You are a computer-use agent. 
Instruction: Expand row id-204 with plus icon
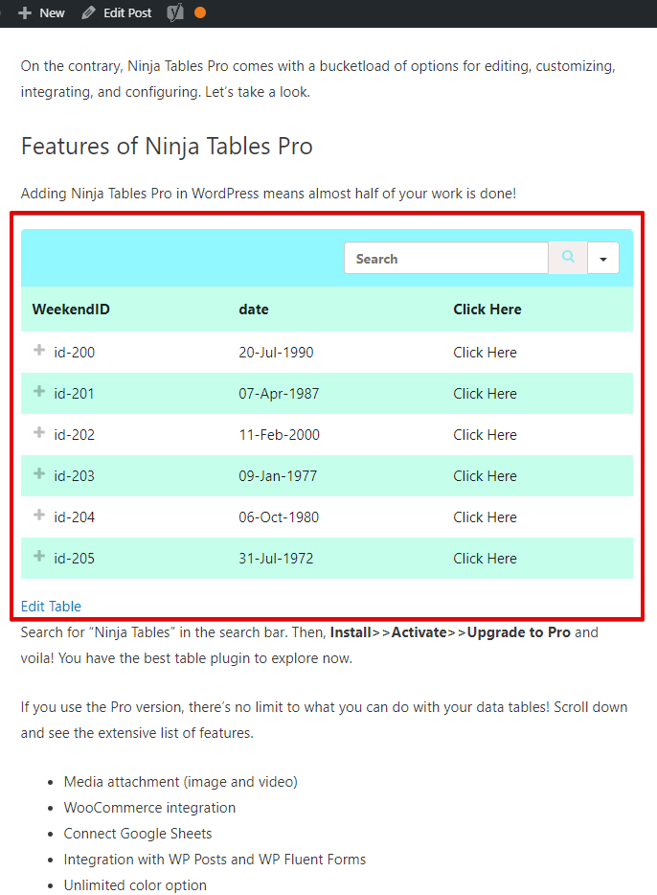38,515
